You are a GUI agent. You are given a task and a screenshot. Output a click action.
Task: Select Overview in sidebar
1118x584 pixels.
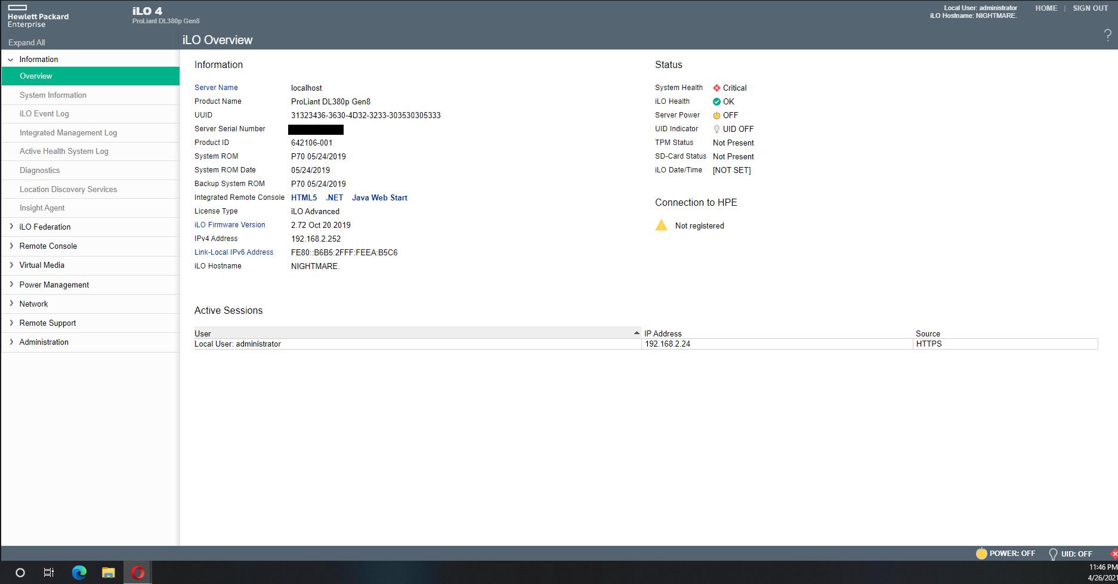[91, 76]
